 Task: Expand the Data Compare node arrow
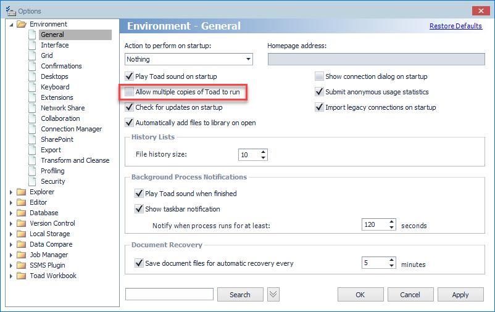tap(11, 245)
